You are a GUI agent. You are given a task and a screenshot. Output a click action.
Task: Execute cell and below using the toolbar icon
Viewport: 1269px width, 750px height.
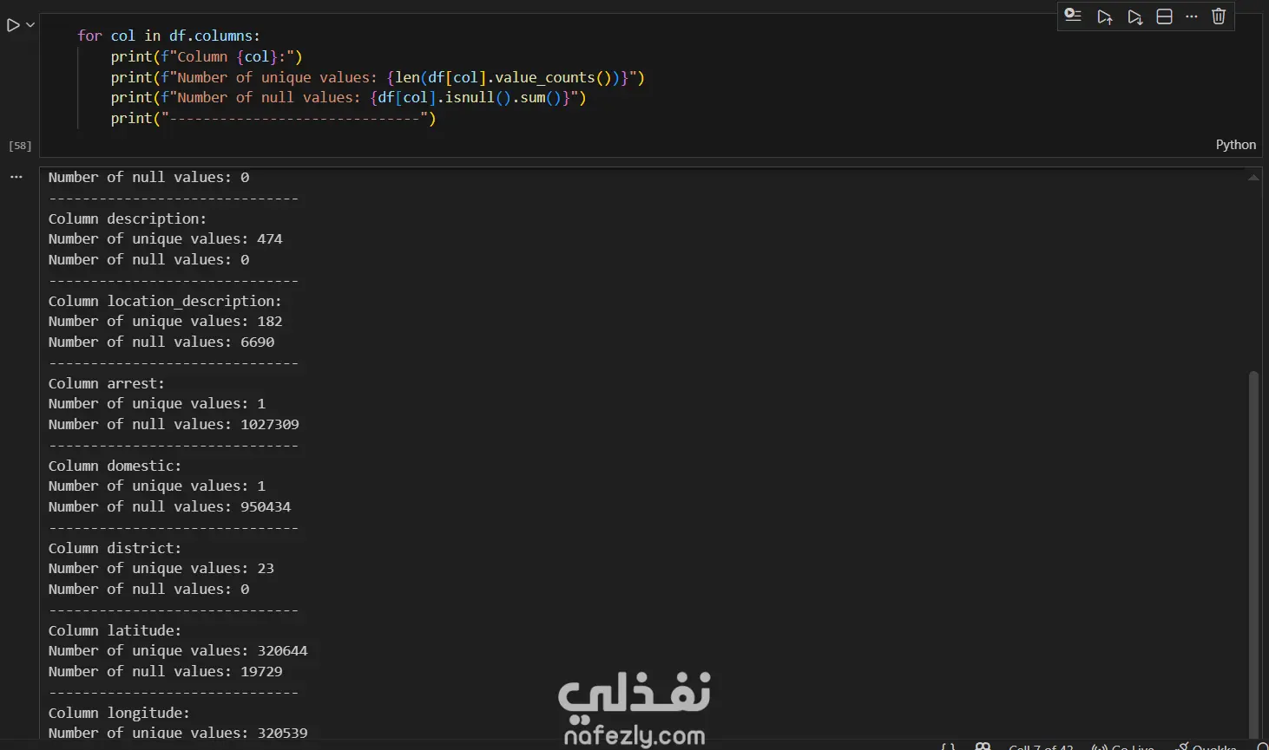coord(1134,16)
